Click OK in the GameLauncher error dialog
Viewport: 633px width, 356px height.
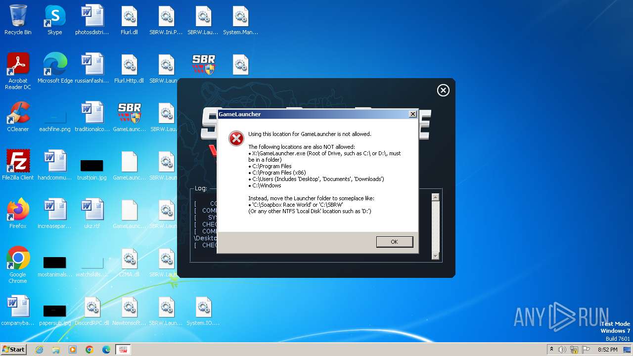click(x=394, y=242)
